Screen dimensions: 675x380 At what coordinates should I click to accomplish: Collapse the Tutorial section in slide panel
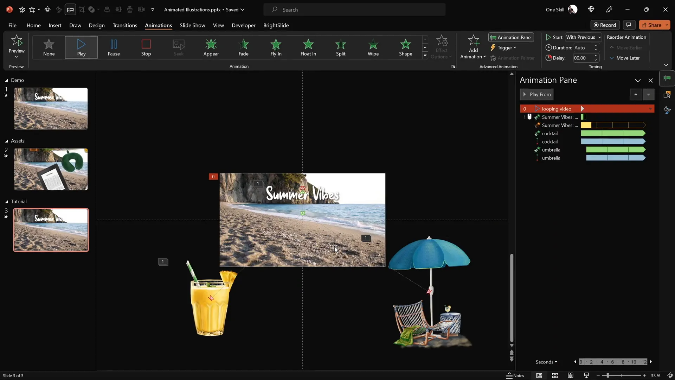[x=6, y=201]
